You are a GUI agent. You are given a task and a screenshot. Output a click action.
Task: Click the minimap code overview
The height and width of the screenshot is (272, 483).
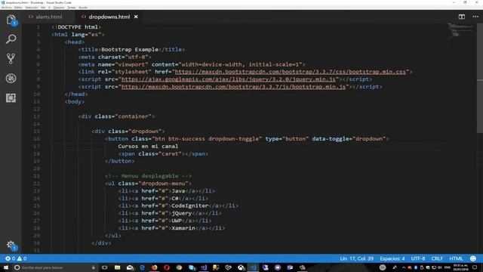(x=460, y=31)
